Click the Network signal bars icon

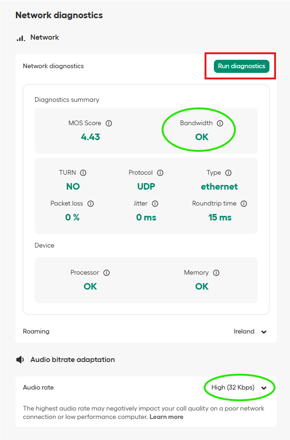(21, 38)
